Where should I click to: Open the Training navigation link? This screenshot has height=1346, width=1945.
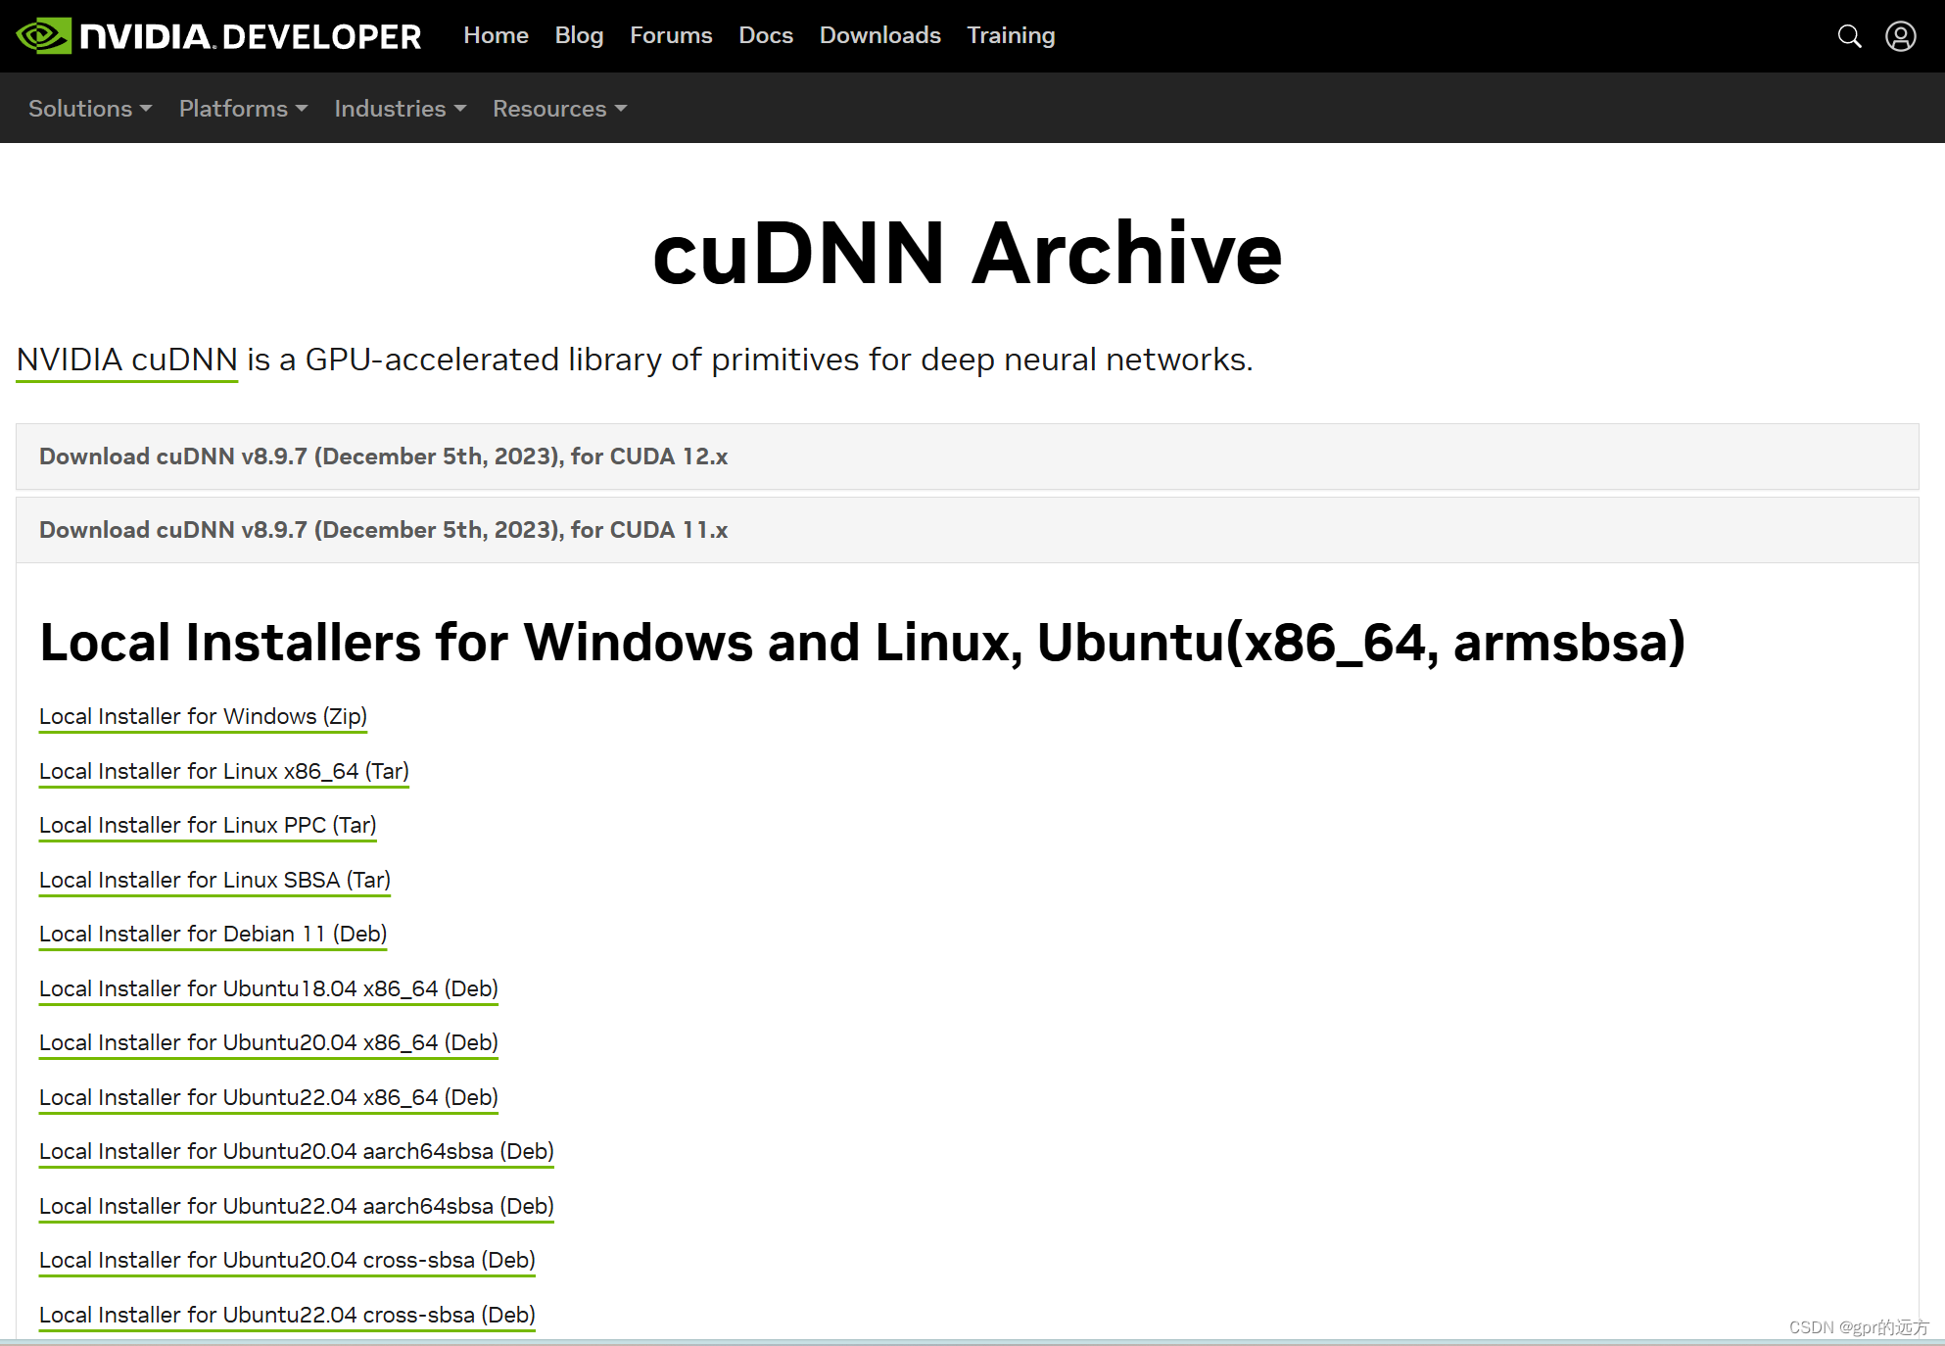[1011, 35]
